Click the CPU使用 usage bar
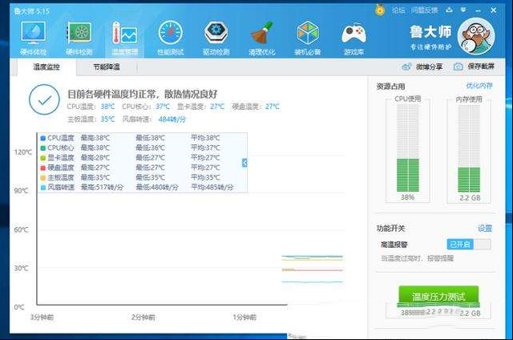 408,148
